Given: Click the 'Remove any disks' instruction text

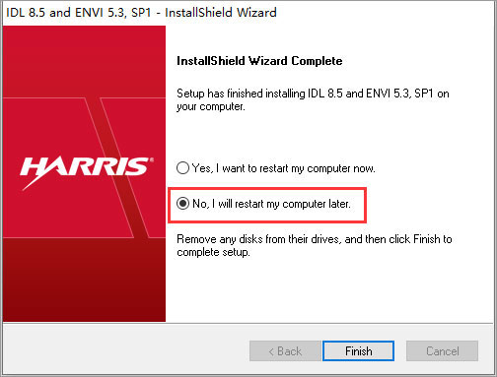Looking at the screenshot, I should point(315,245).
